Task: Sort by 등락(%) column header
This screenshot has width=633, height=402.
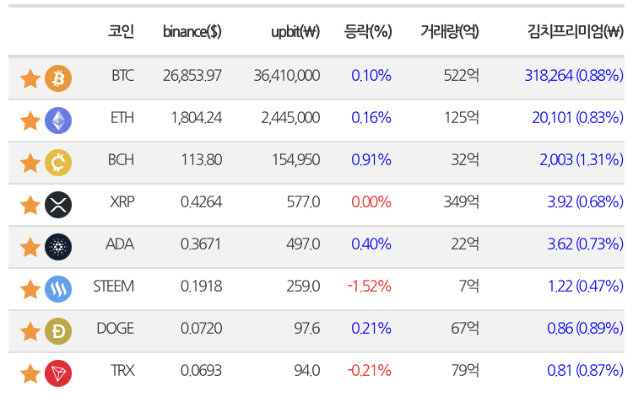Action: (368, 31)
